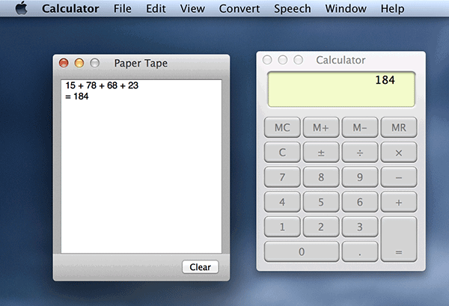Hit the C clear key

pos(282,152)
